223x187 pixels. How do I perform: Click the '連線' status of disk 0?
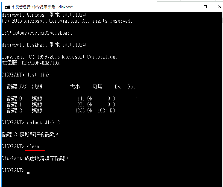point(37,98)
